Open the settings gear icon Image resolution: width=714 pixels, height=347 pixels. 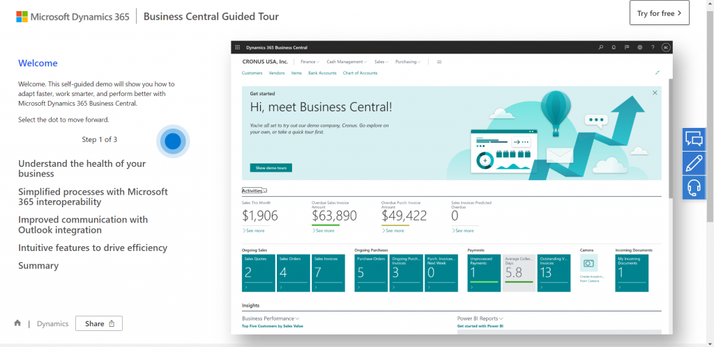[640, 47]
